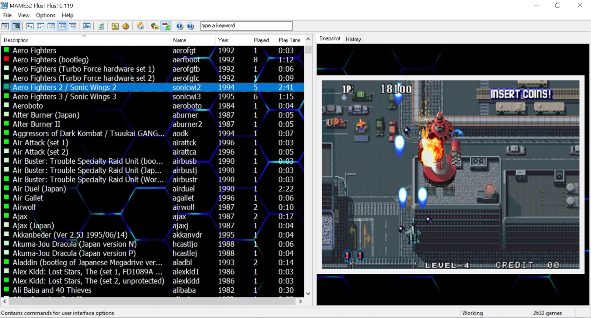
Task: Switch to the History tab
Action: (353, 39)
